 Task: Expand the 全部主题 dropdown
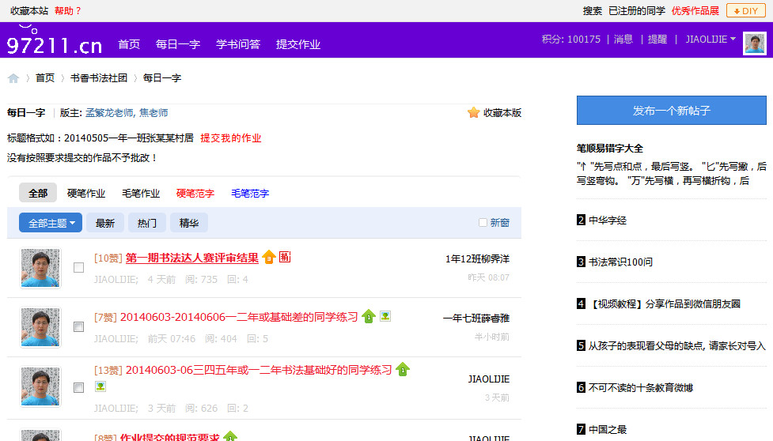(x=51, y=223)
